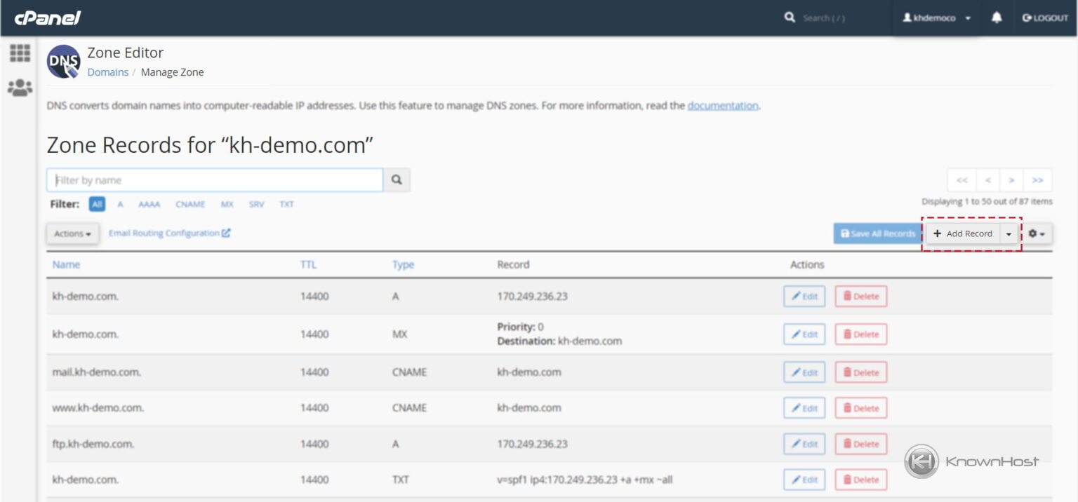
Task: Go to the next page of records
Action: [x=1011, y=180]
